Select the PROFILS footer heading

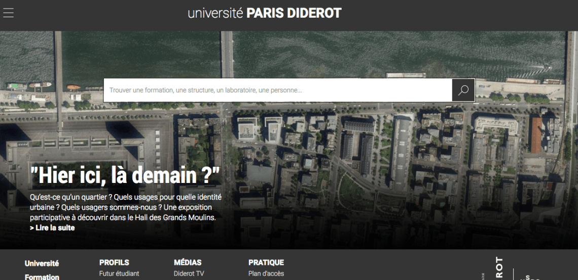pyautogui.click(x=114, y=263)
